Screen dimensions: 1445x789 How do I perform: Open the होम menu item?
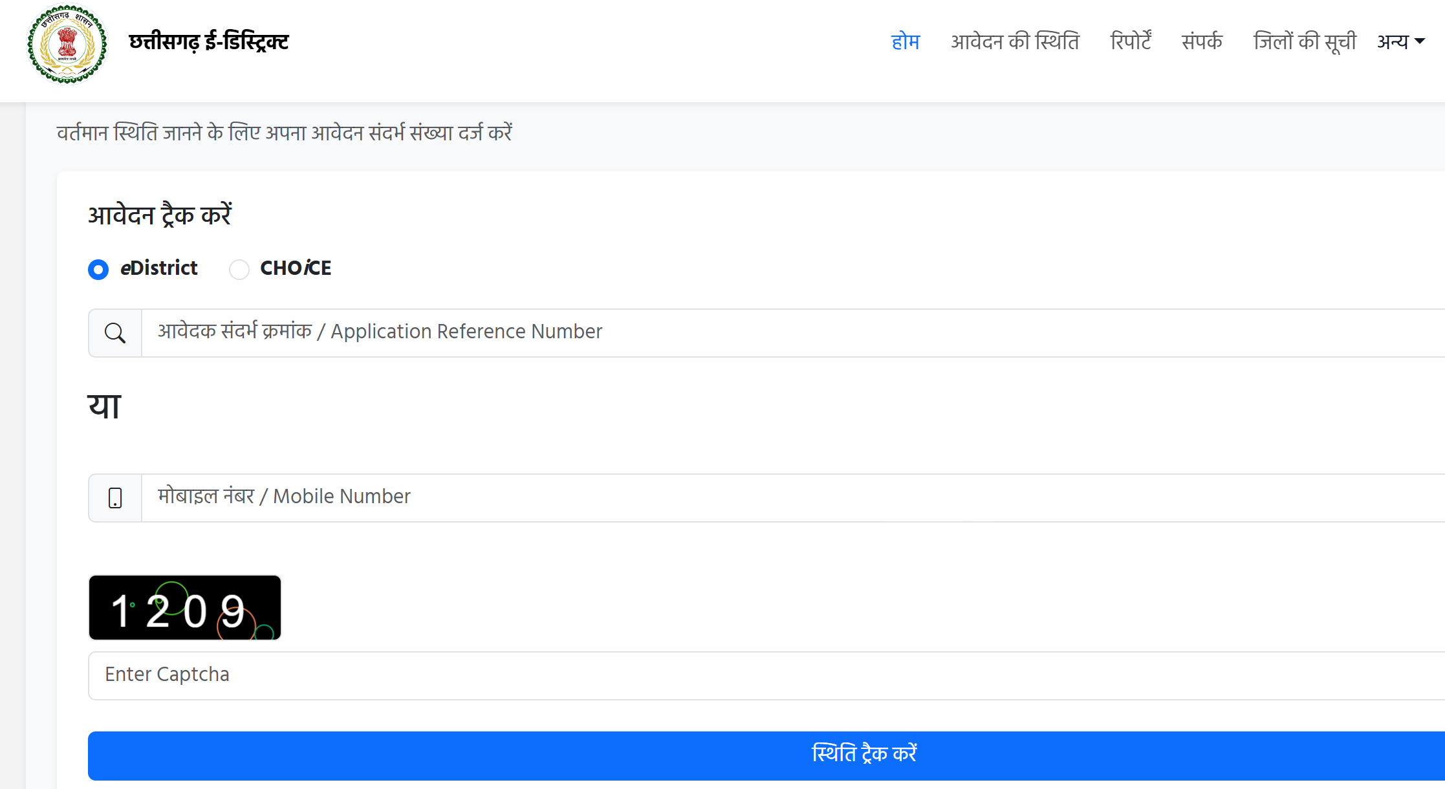click(905, 41)
